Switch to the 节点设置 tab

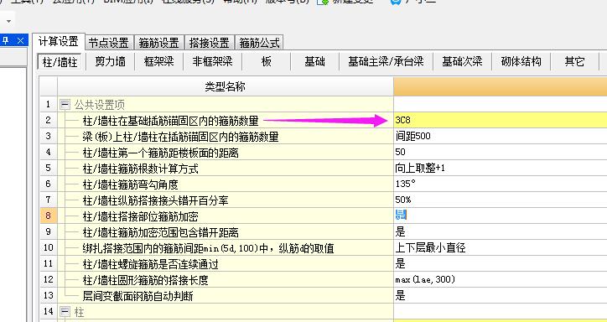click(109, 43)
